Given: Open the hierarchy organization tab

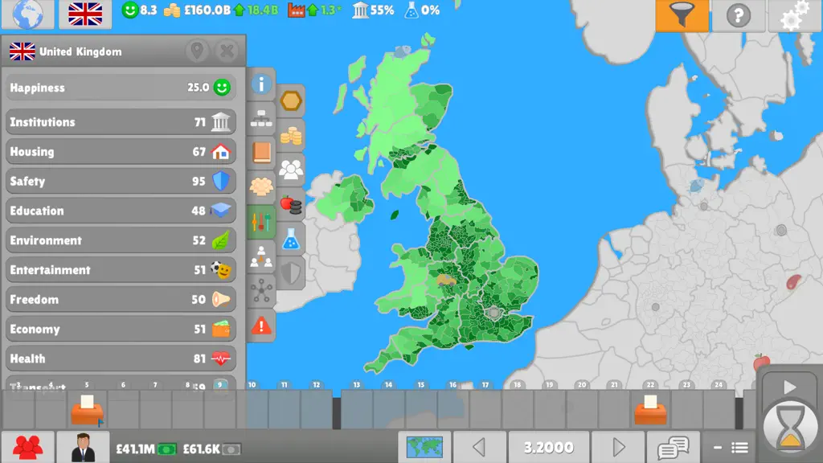Looking at the screenshot, I should [x=261, y=119].
